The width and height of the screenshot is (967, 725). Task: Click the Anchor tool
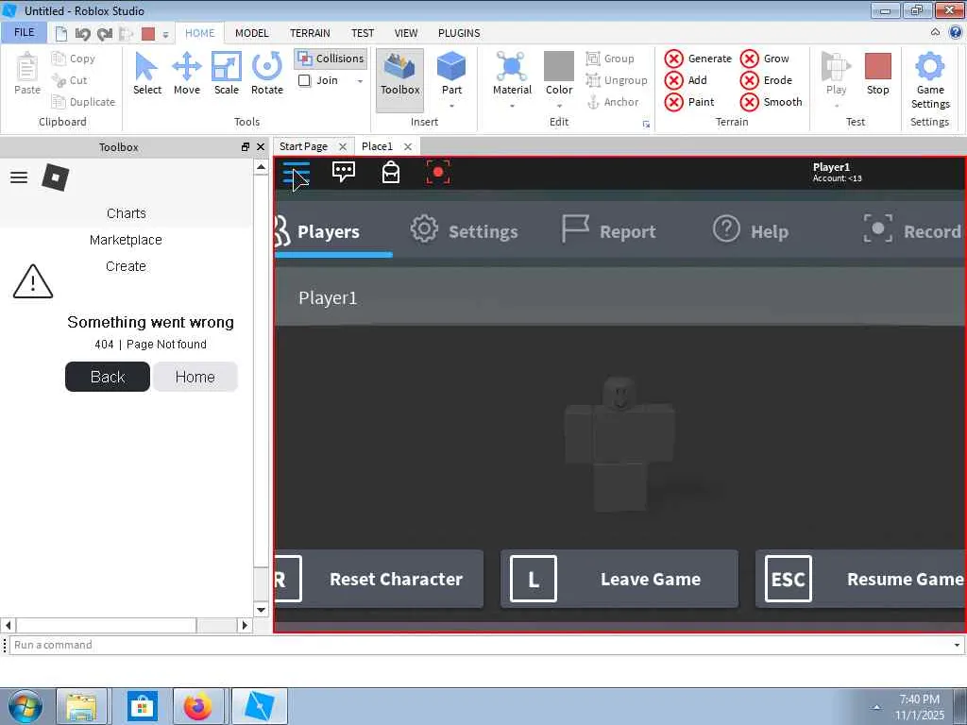pos(612,102)
